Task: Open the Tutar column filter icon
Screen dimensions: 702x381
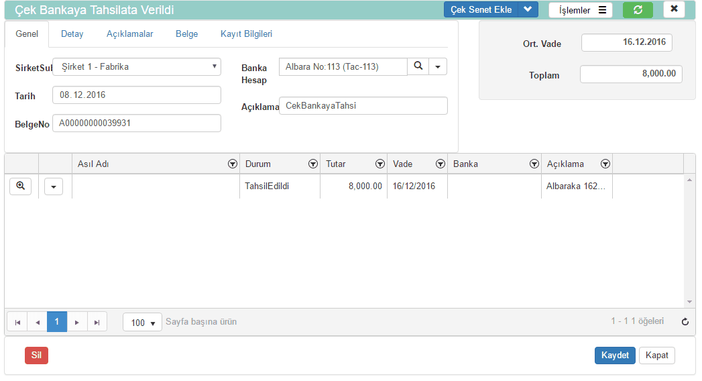Action: point(379,164)
